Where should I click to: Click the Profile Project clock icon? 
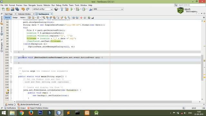tap(84, 9)
